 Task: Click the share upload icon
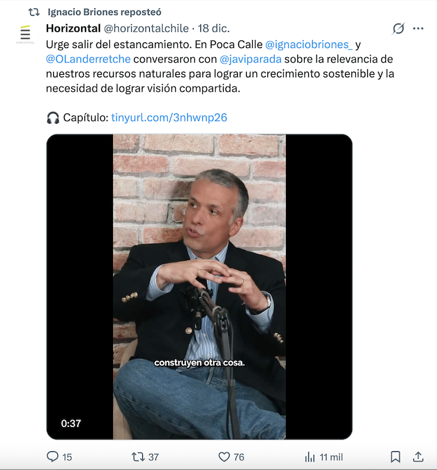418,457
